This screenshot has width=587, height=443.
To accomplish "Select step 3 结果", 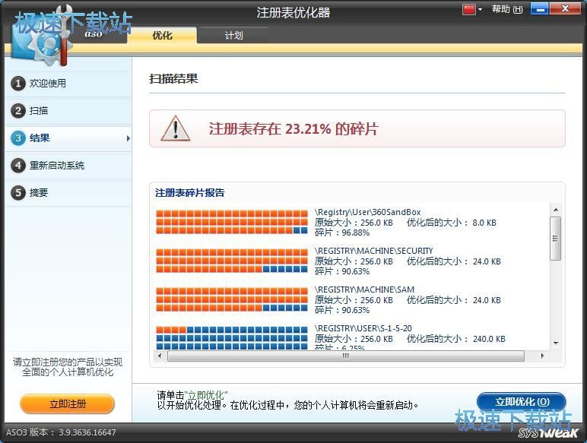I will tap(68, 138).
